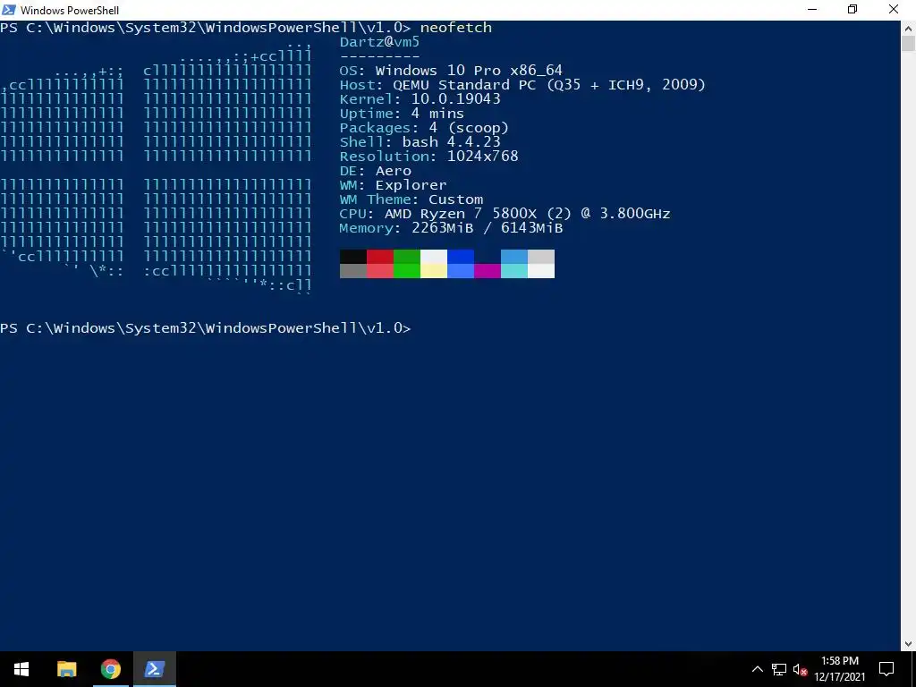Open the network status tray icon
The height and width of the screenshot is (687, 916).
pyautogui.click(x=778, y=669)
